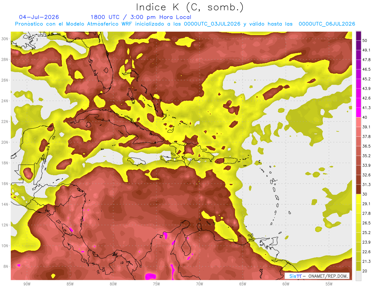
Task: Click the SisTT – ONAMET/REP.DOM. label box
Action: click(317, 276)
